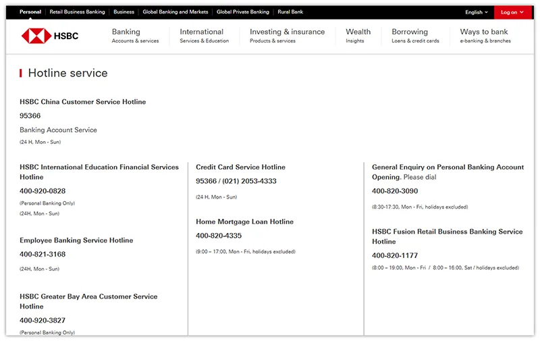Click Credit Card Service Hotline heading
The width and height of the screenshot is (540, 341).
pyautogui.click(x=240, y=167)
